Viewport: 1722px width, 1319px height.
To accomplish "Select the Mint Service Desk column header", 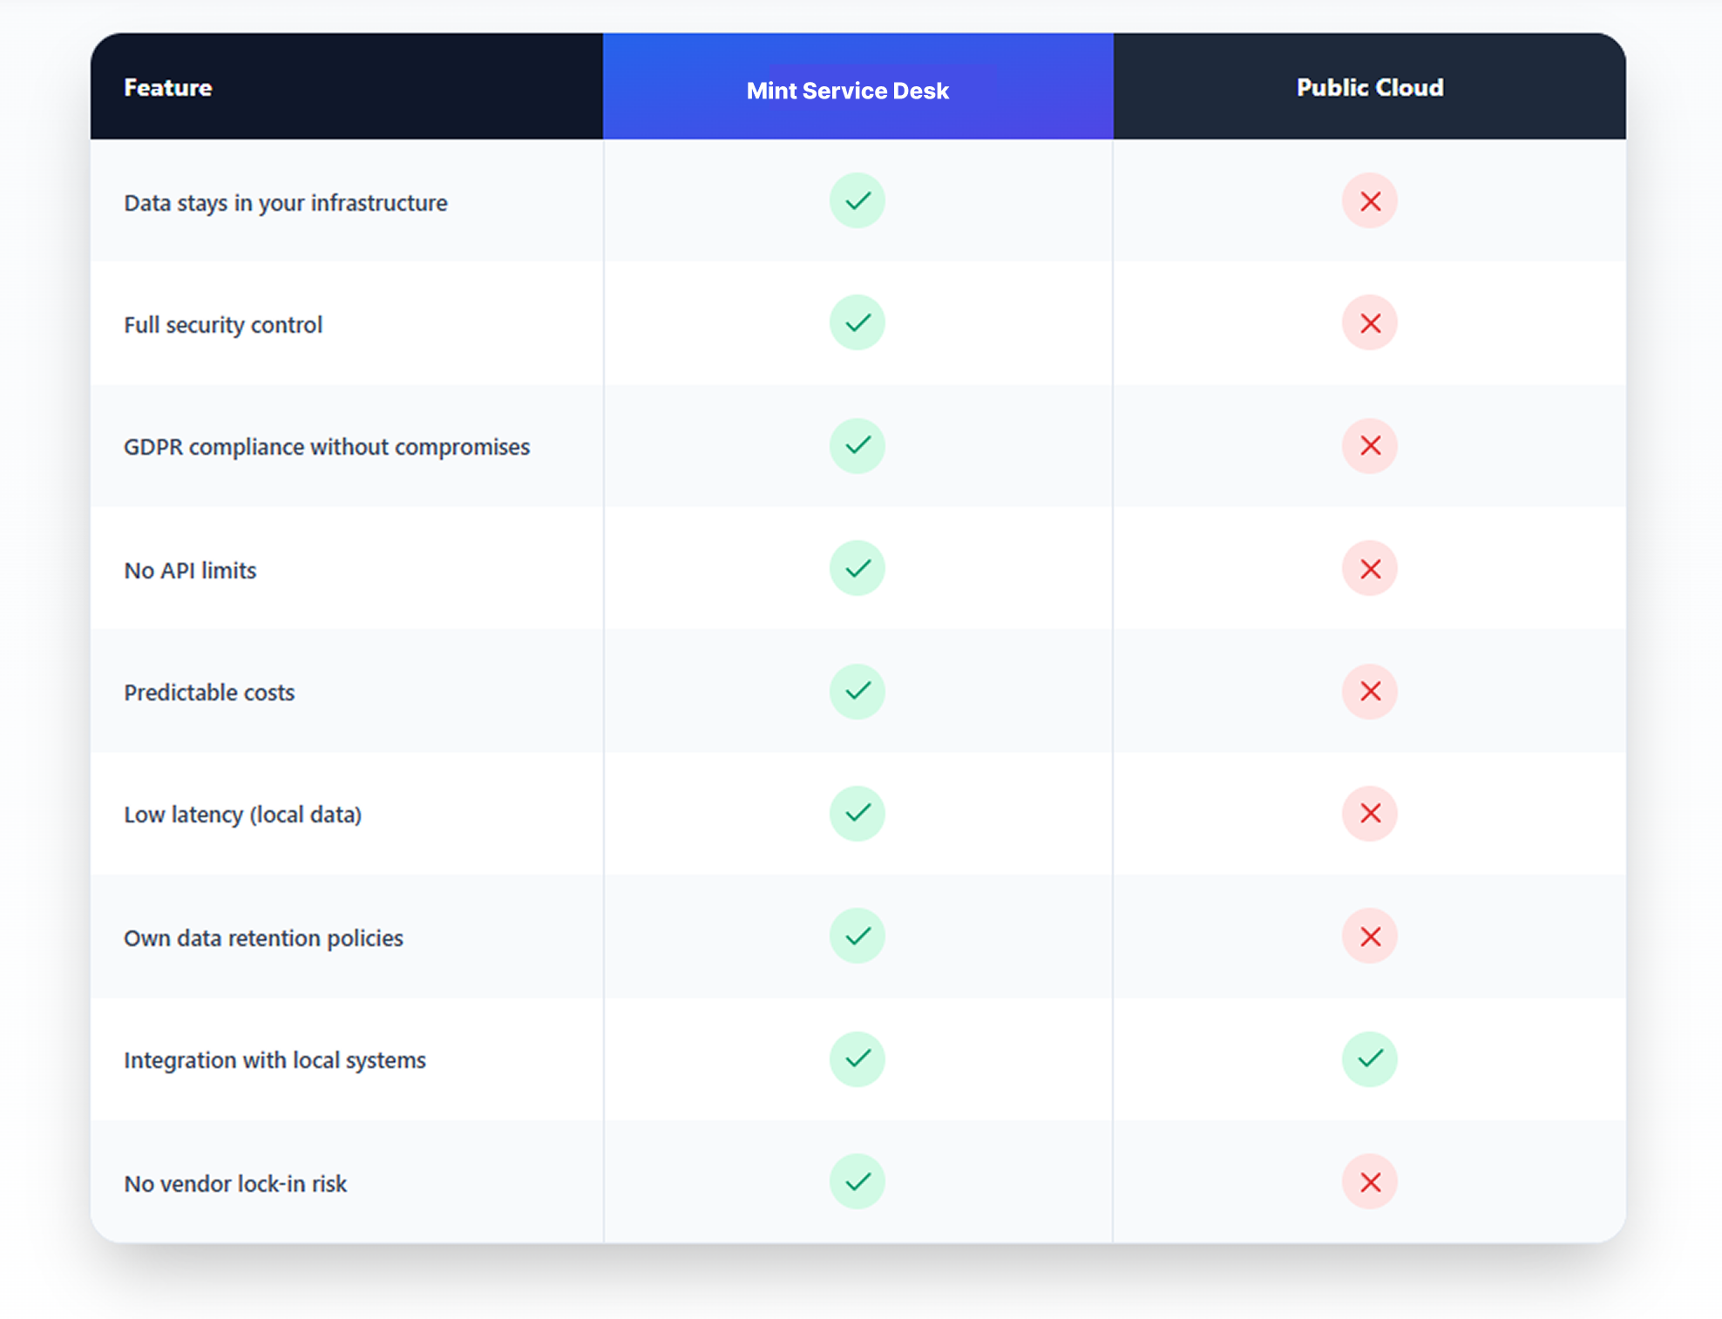I will [847, 91].
